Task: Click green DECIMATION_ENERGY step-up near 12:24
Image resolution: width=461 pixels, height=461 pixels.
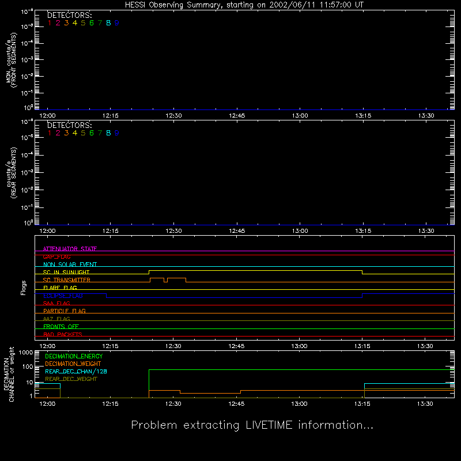Action: tap(149, 384)
